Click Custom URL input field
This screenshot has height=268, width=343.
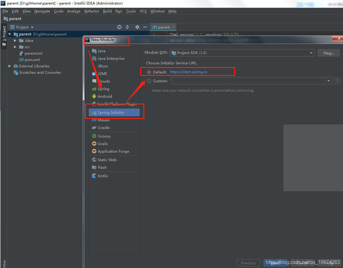coord(248,81)
